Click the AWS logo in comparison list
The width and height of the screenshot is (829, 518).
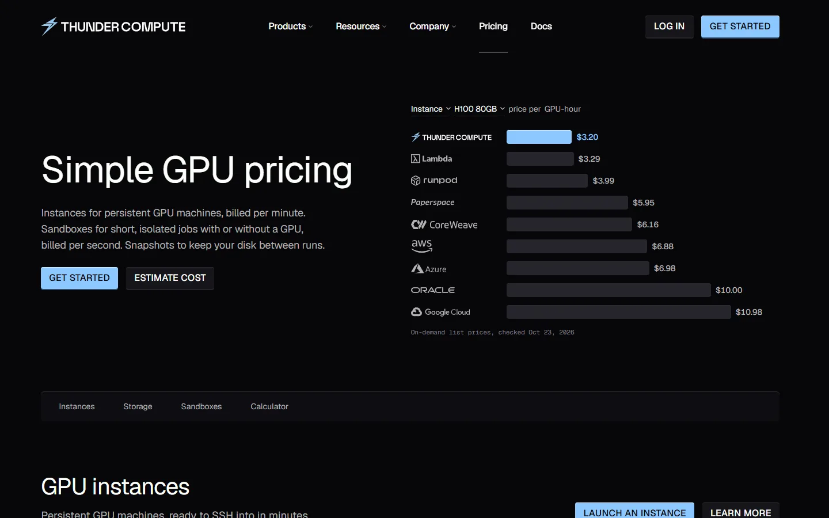pyautogui.click(x=422, y=246)
